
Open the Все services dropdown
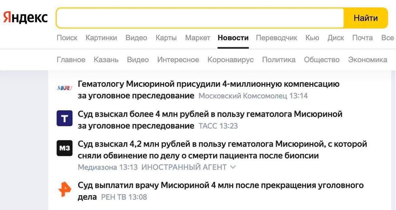tap(388, 38)
